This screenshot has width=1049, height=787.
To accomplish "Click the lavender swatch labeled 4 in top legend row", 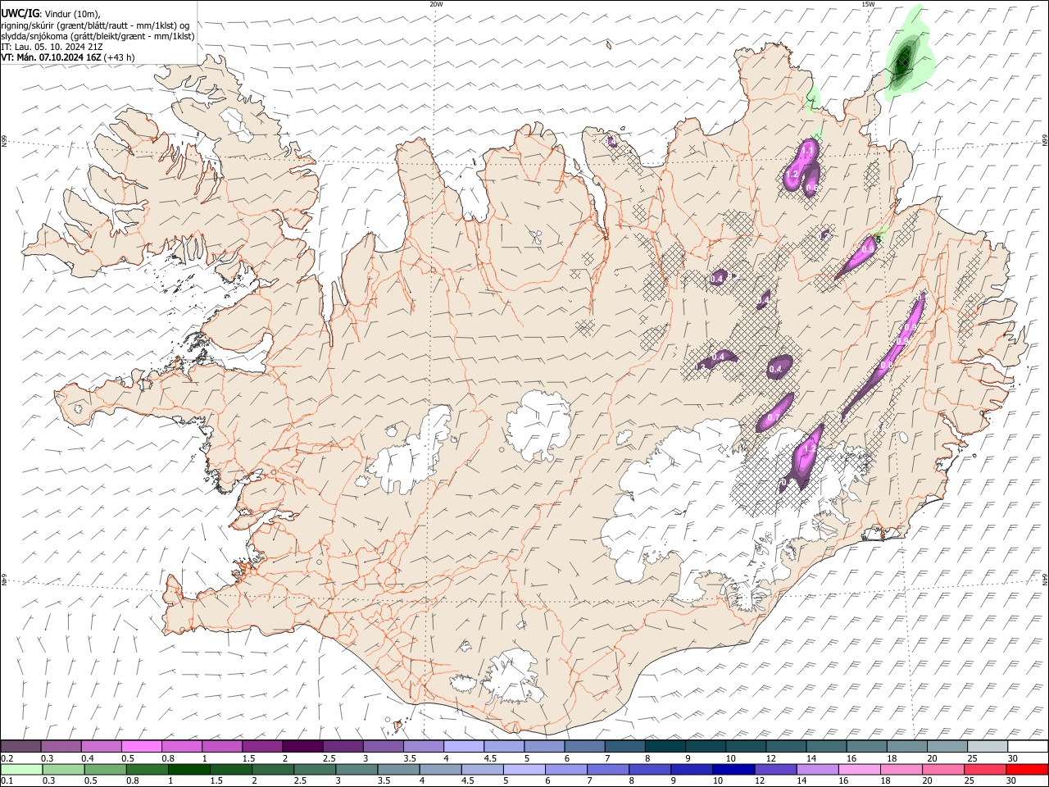I will pos(463,747).
